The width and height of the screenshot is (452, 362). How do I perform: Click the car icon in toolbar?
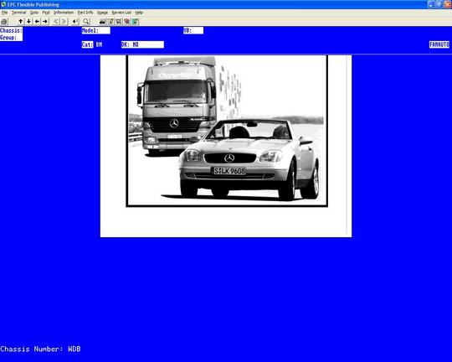click(102, 21)
